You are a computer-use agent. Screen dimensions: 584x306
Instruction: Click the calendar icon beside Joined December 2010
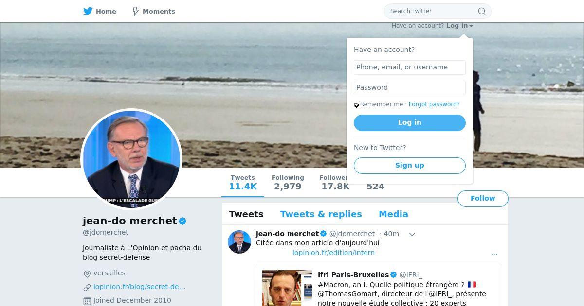(87, 301)
